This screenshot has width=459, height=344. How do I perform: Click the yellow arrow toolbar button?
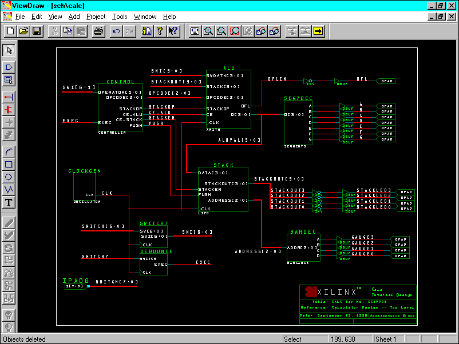pos(318,31)
